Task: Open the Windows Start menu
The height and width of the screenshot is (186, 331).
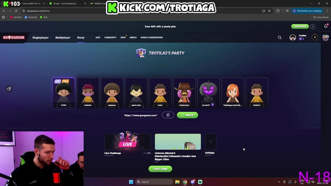Action: point(131,182)
